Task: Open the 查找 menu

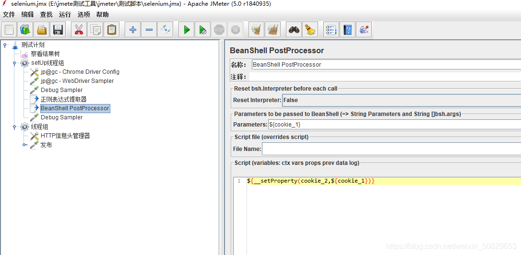Action: 46,14
